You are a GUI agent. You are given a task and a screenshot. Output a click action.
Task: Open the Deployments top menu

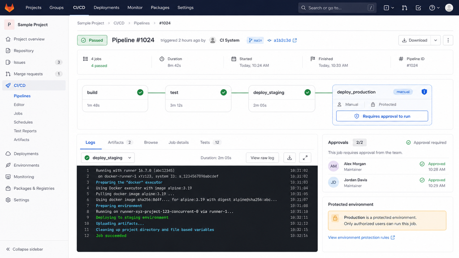point(107,8)
